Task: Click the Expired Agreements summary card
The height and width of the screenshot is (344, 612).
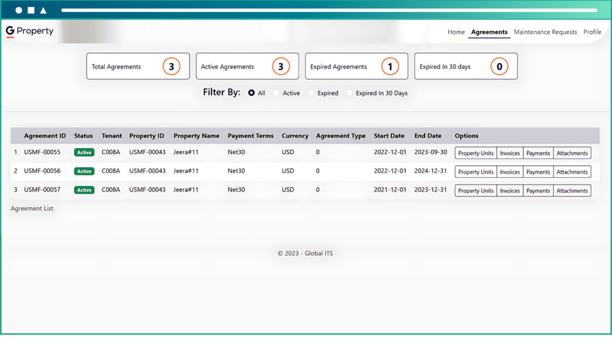Action: (x=356, y=66)
